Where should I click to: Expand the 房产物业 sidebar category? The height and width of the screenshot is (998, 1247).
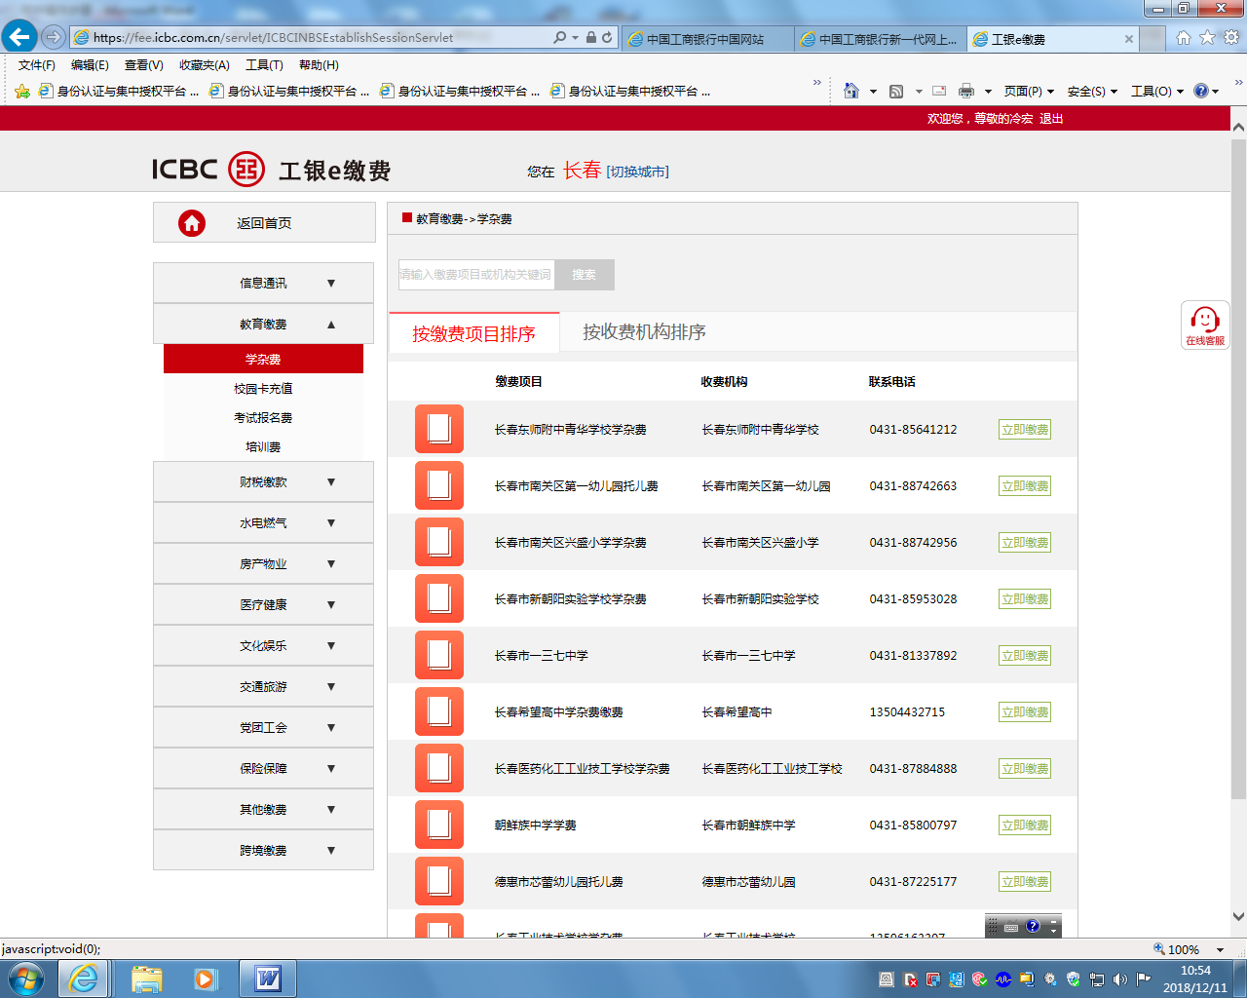[x=263, y=563]
